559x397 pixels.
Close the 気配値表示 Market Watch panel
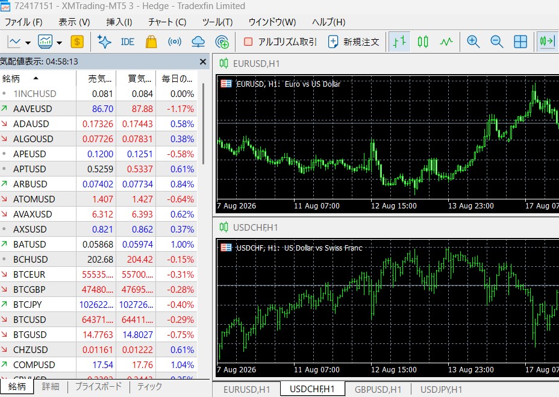tap(203, 61)
